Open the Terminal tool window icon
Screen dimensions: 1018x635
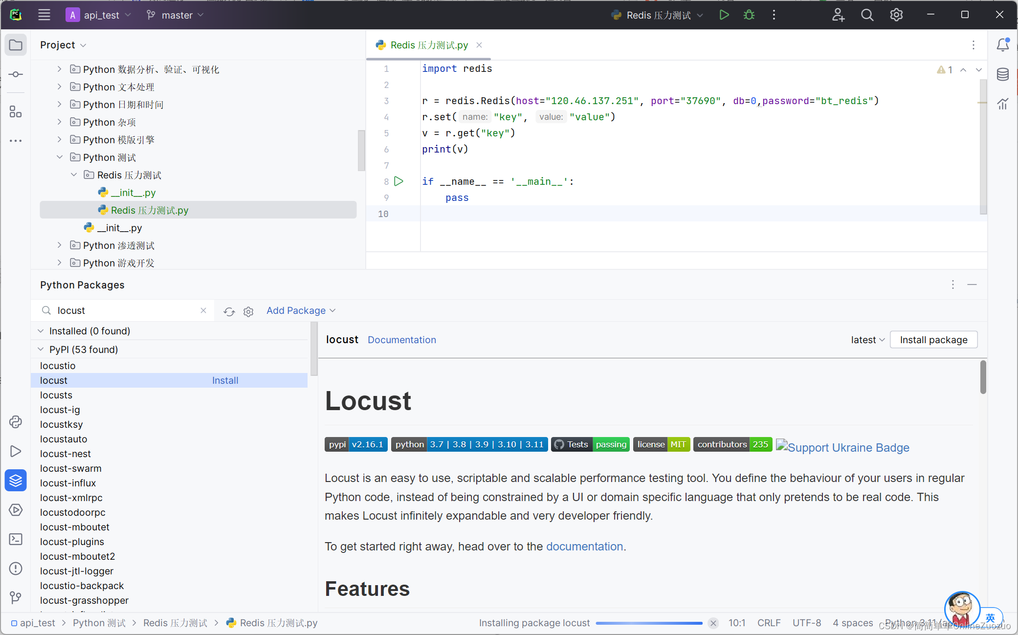pos(16,539)
